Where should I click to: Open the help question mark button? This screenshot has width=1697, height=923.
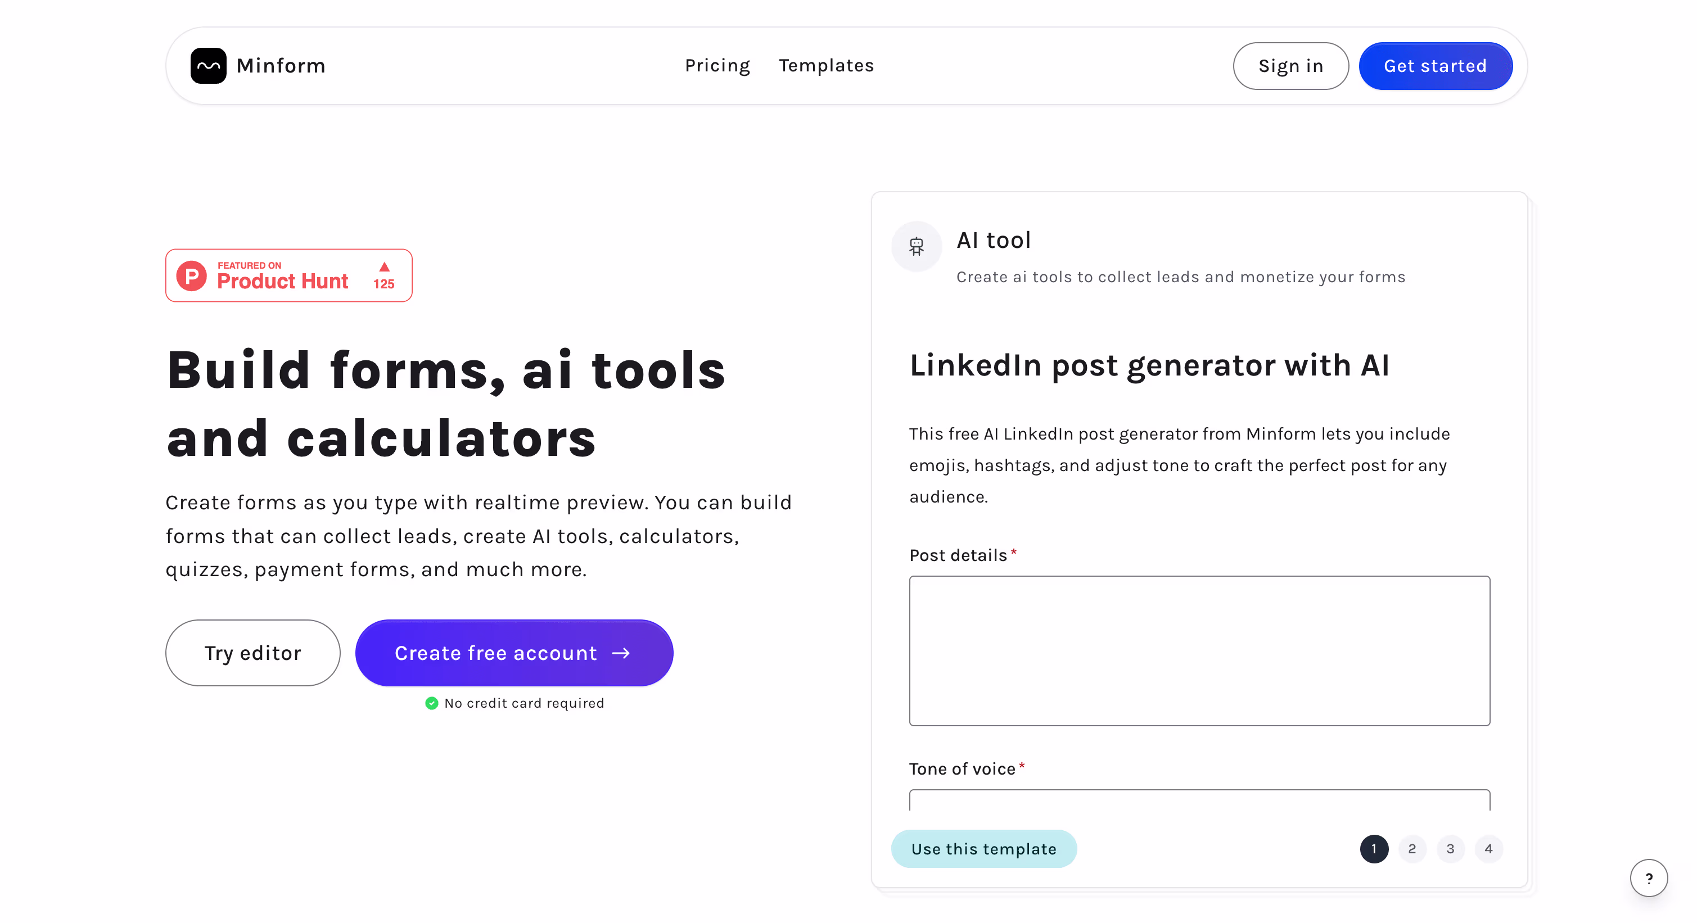pos(1648,877)
